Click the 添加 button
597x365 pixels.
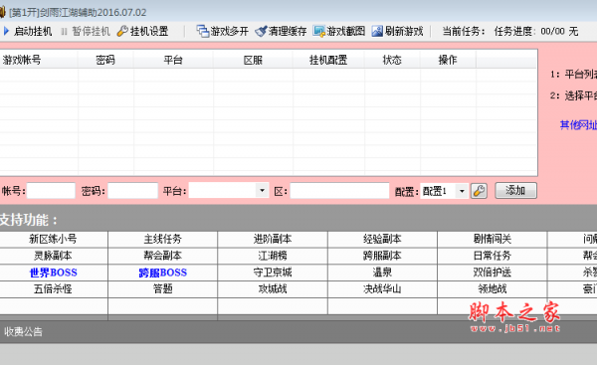coord(515,190)
